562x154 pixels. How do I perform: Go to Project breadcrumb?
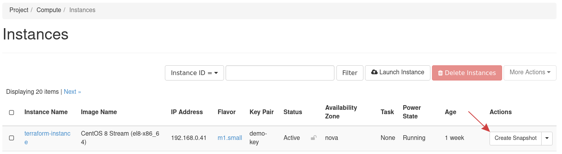[x=19, y=10]
